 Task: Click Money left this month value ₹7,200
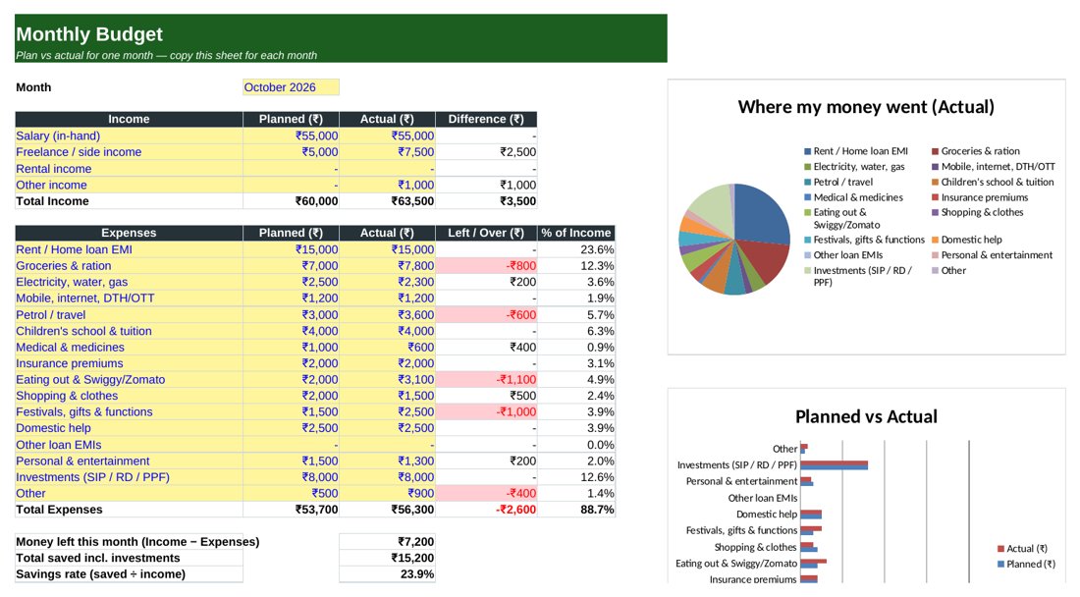tap(387, 542)
